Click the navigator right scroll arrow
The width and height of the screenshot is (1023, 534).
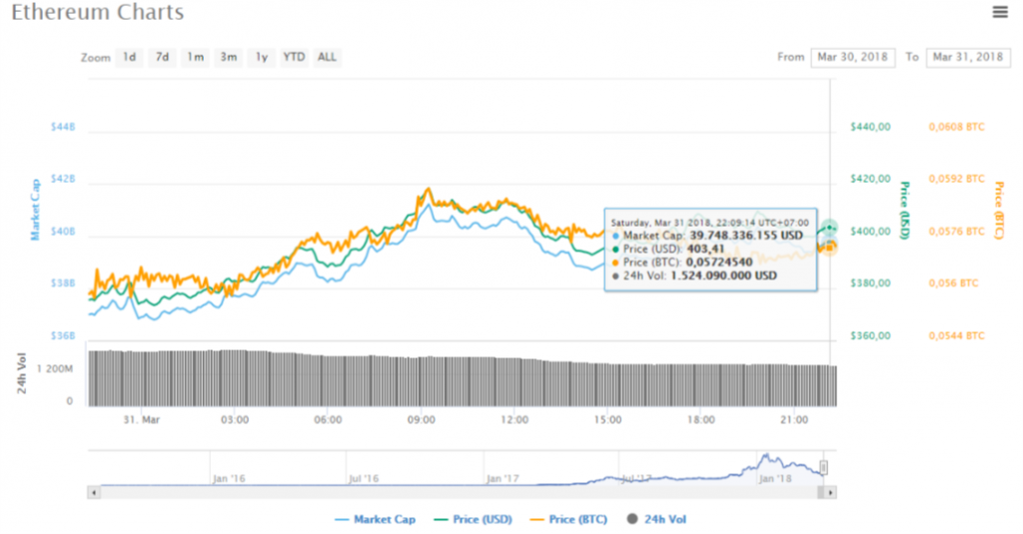point(831,492)
